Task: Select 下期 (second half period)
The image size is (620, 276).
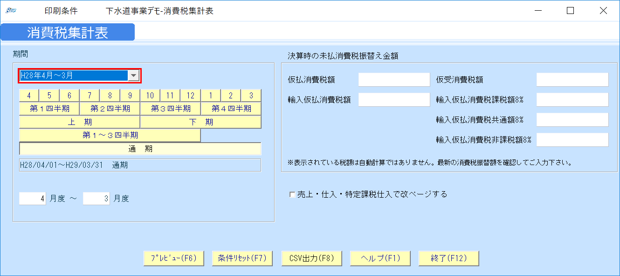Action: 200,121
